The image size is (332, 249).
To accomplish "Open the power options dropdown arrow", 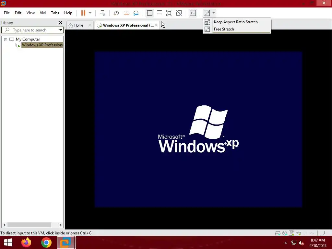I will tap(90, 13).
